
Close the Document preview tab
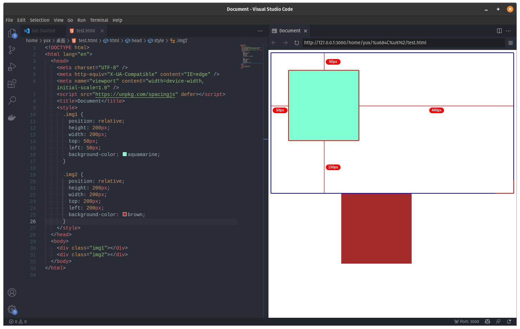click(305, 31)
